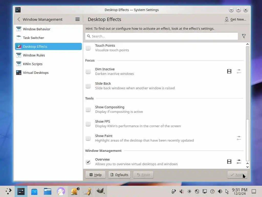Open the hamburger menu in sidebar header
This screenshot has height=197, width=262.
(x=77, y=19)
